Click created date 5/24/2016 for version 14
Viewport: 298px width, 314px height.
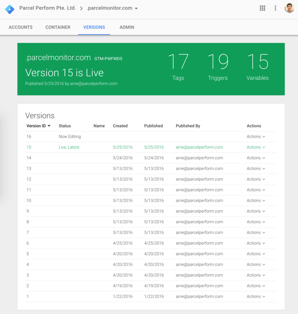(123, 158)
